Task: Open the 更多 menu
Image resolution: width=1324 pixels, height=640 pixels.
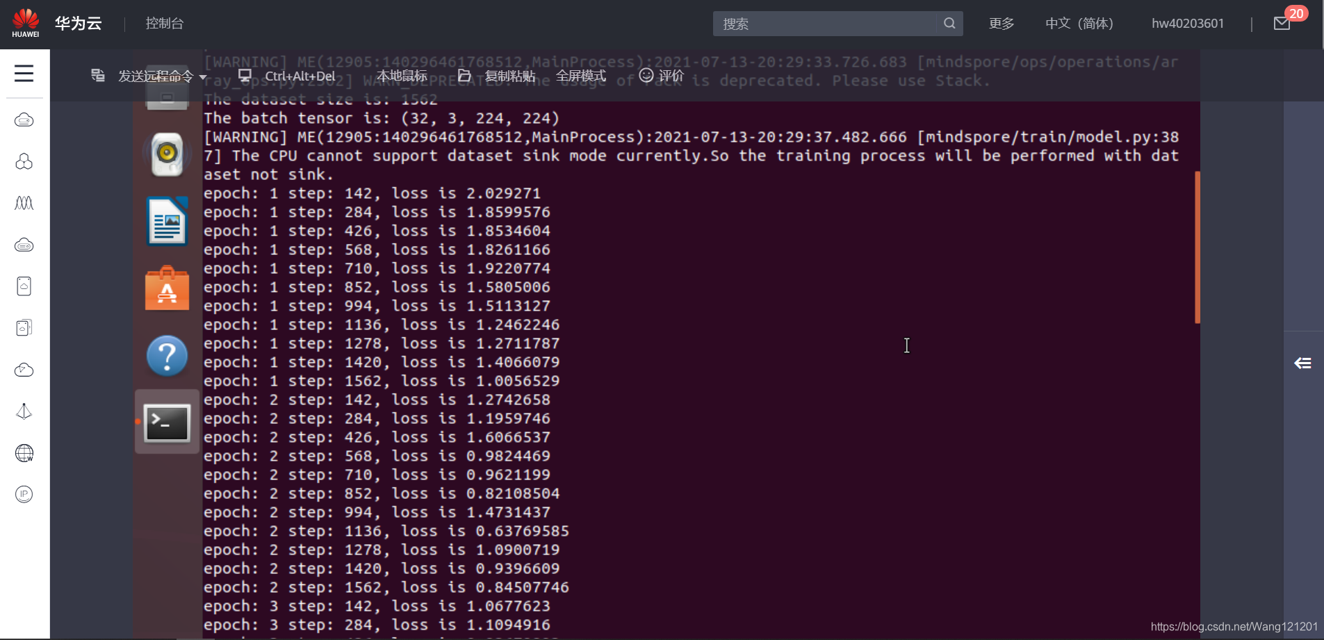Action: pos(1002,24)
